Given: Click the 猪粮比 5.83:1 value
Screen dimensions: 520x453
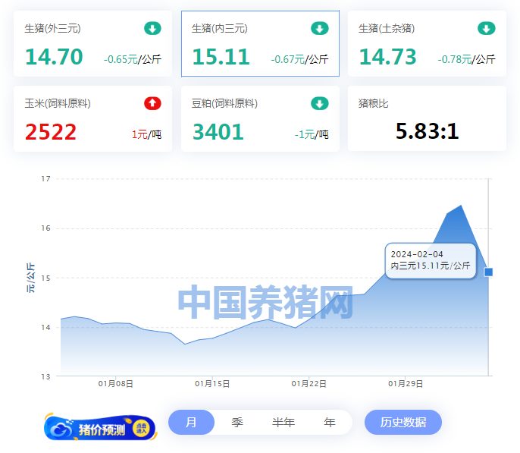Looking at the screenshot, I should [427, 131].
